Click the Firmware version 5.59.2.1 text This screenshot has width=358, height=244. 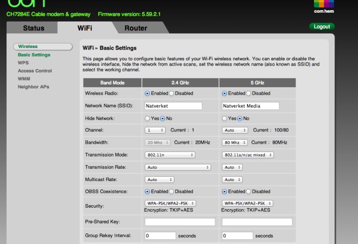coord(129,14)
